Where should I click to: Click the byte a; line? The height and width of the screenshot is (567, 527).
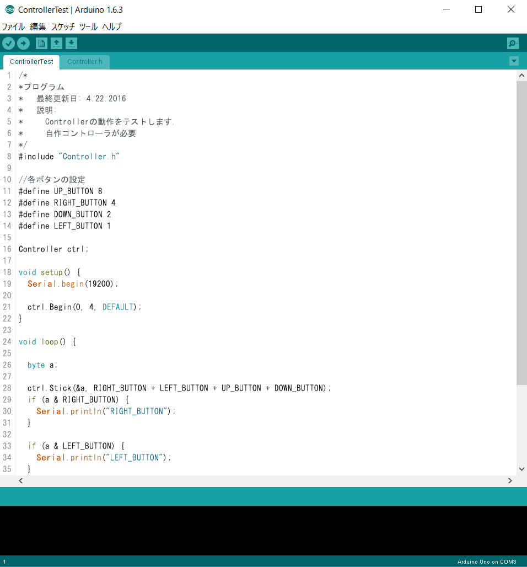42,365
